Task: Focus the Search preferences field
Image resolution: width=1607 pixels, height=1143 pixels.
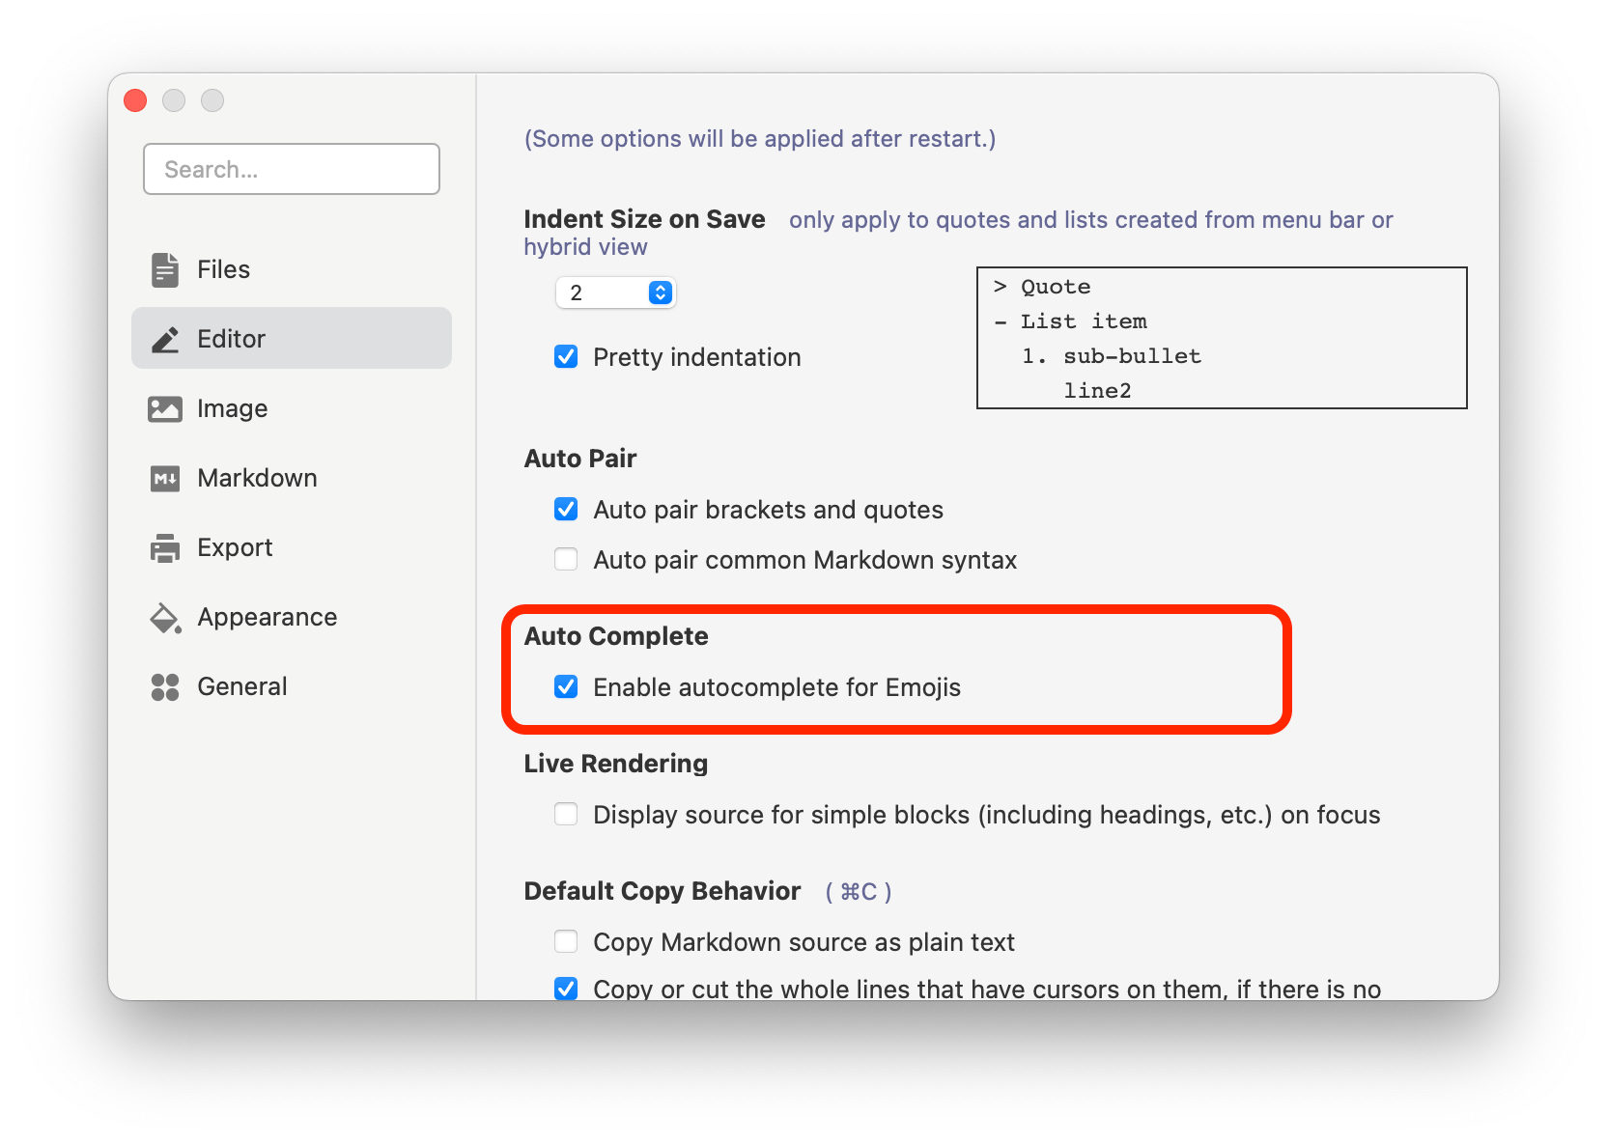Action: (292, 170)
